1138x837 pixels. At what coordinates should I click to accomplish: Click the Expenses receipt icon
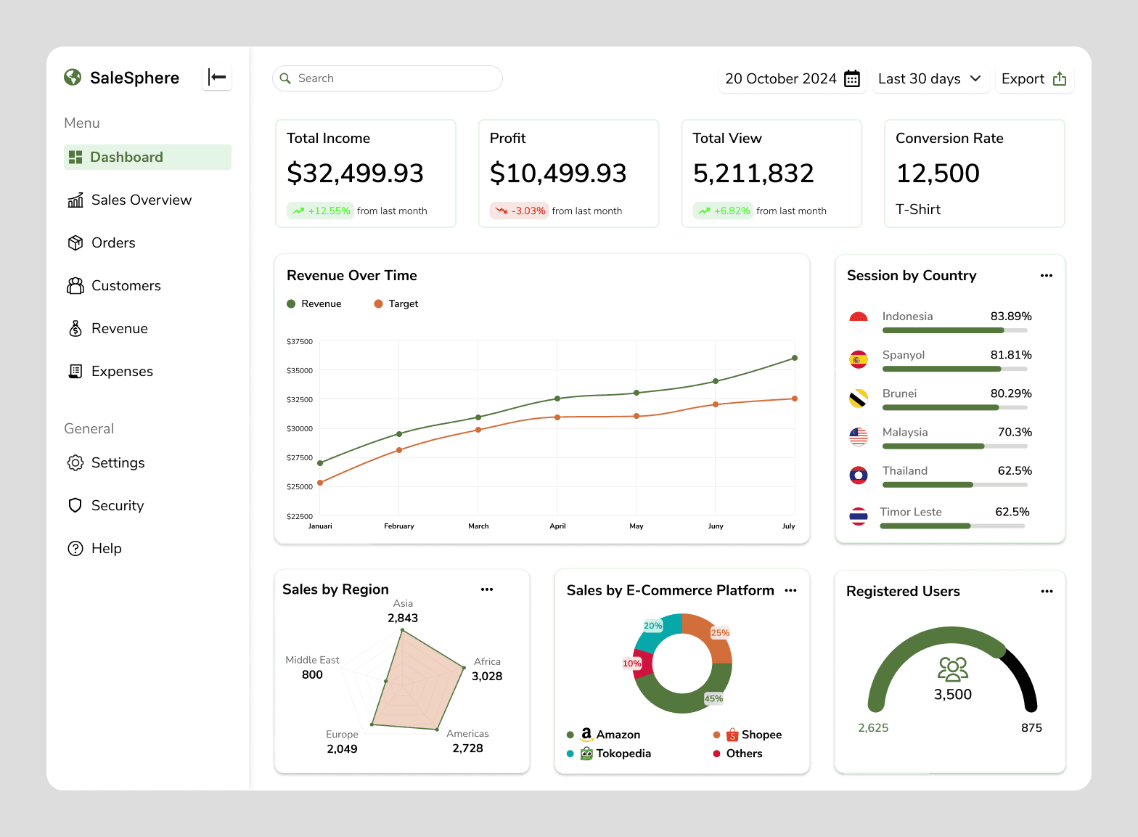coord(75,371)
